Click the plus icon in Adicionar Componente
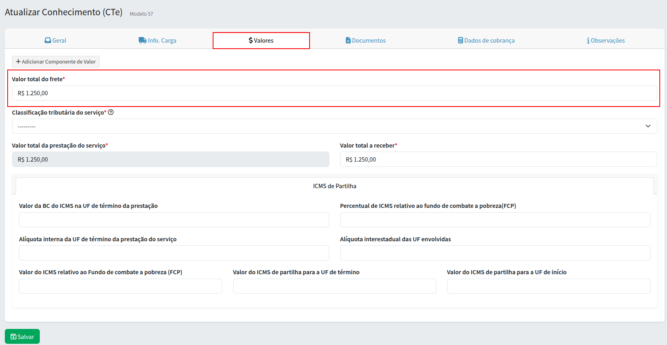Viewport: 667px width, 345px height. coord(18,62)
